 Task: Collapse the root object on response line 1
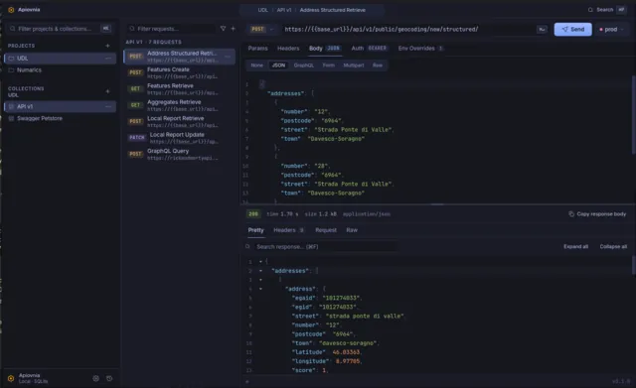pos(260,262)
